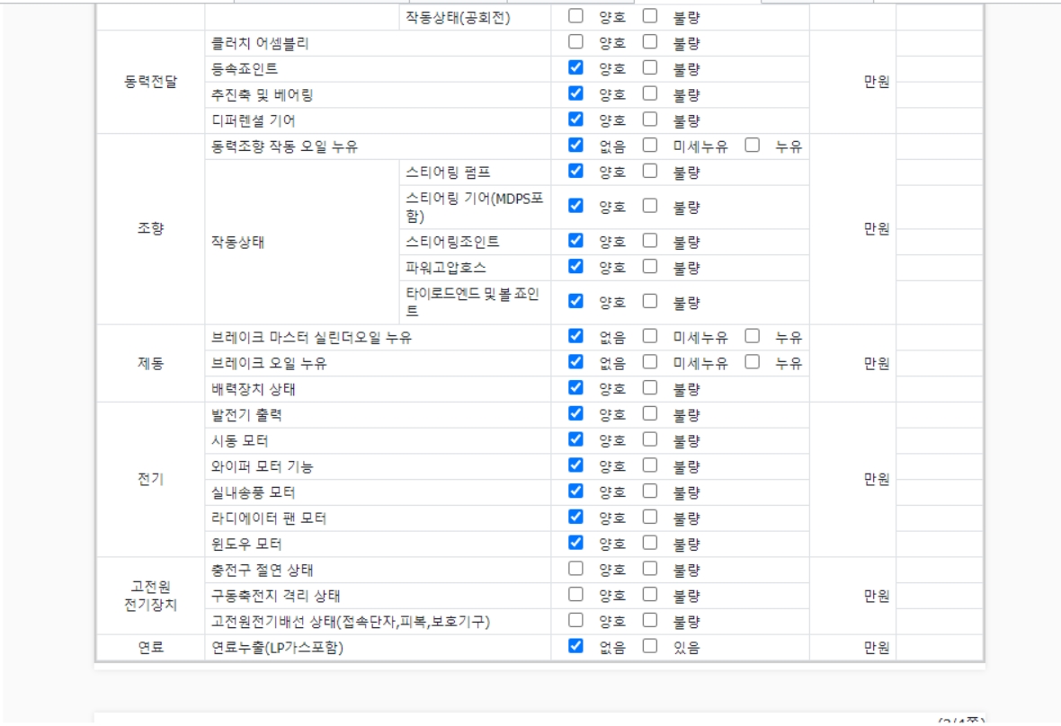Check 불량 for 파워고압호스
The height and width of the screenshot is (726, 1061).
click(x=650, y=267)
